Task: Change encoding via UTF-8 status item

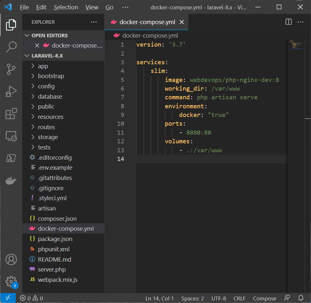Action: click(x=219, y=298)
